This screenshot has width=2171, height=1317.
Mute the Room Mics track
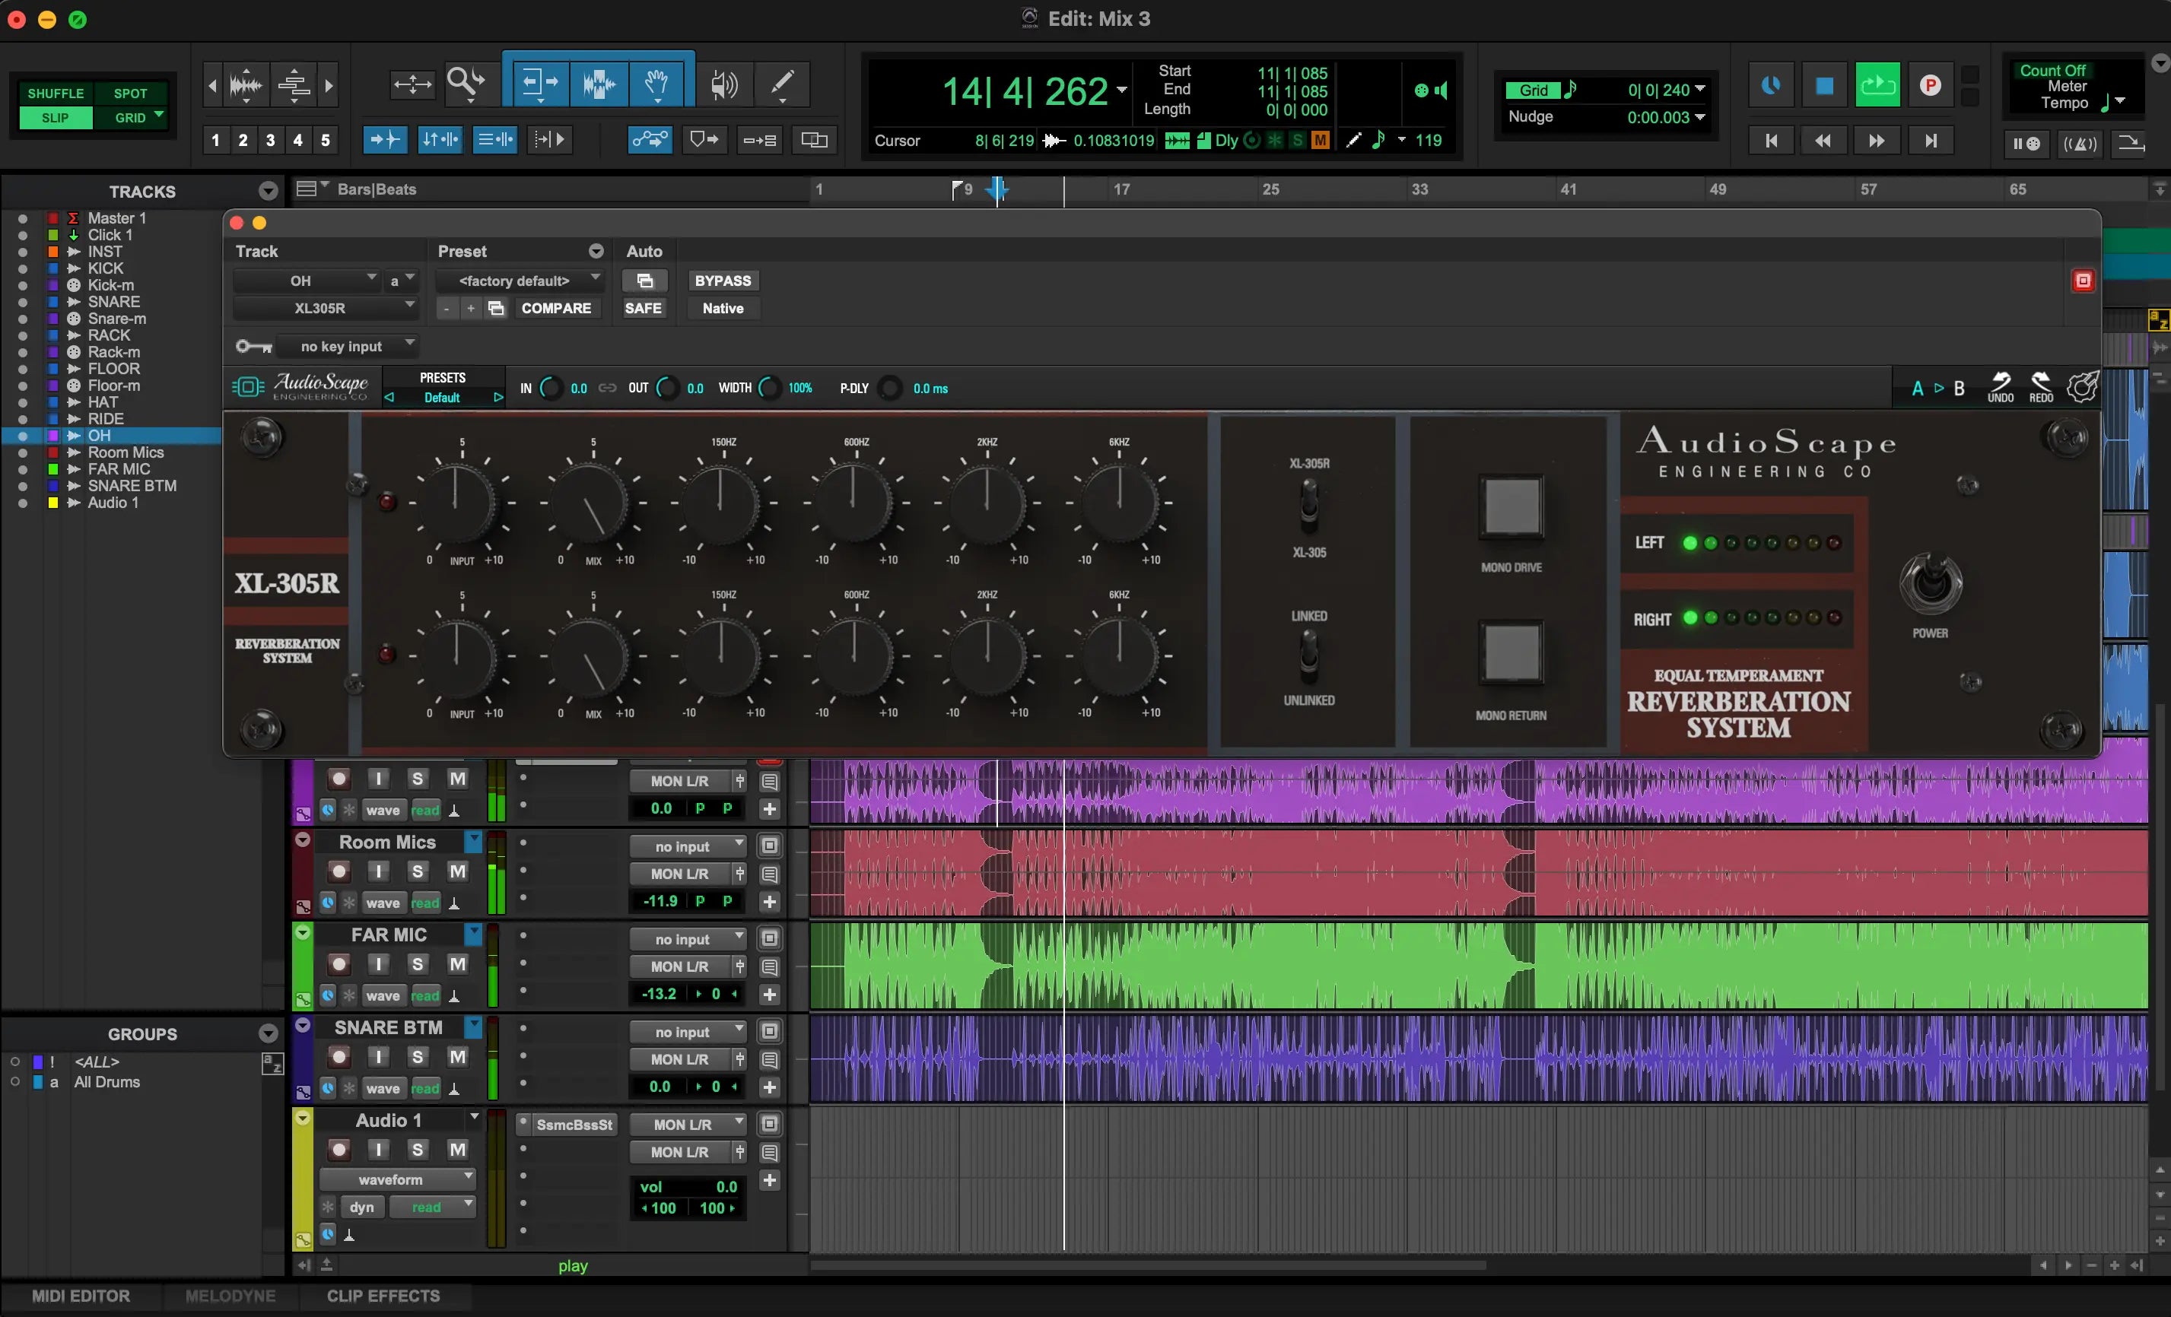[x=457, y=871]
